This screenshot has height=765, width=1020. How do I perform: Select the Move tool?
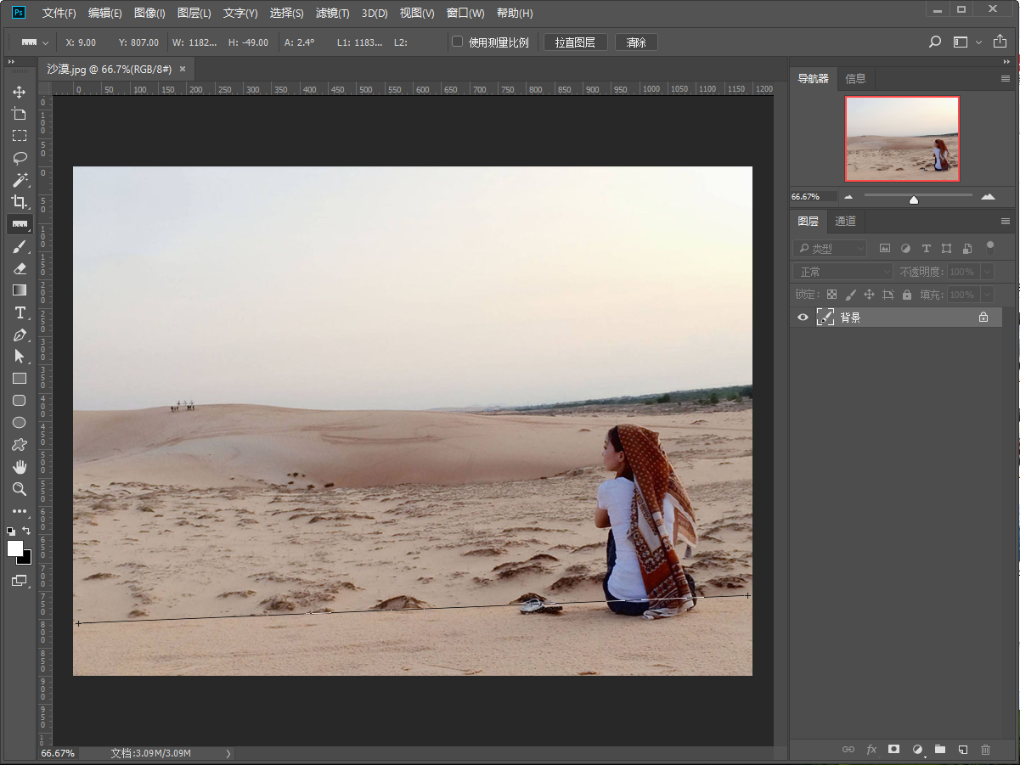pos(19,92)
